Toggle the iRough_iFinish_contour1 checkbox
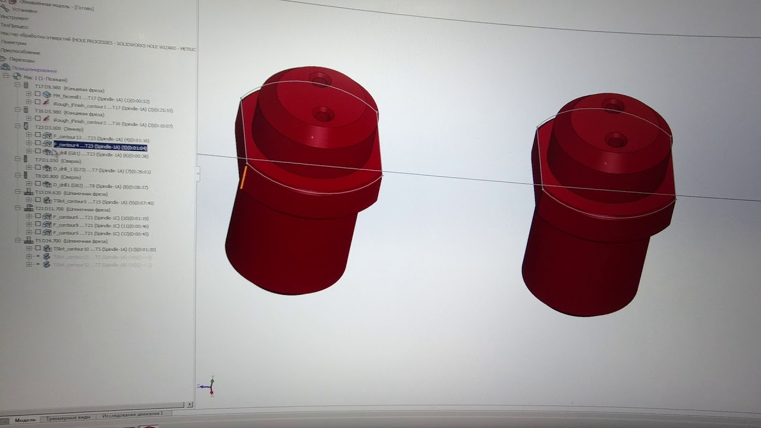The image size is (761, 428). coord(37,103)
